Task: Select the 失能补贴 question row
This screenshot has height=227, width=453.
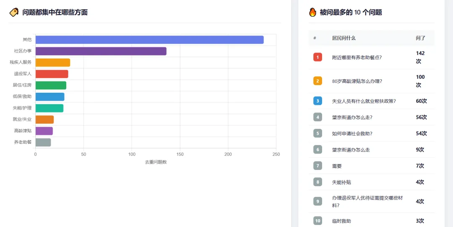Action: [372, 182]
